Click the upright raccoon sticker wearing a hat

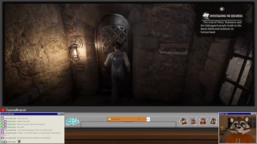pyautogui.click(x=203, y=121)
